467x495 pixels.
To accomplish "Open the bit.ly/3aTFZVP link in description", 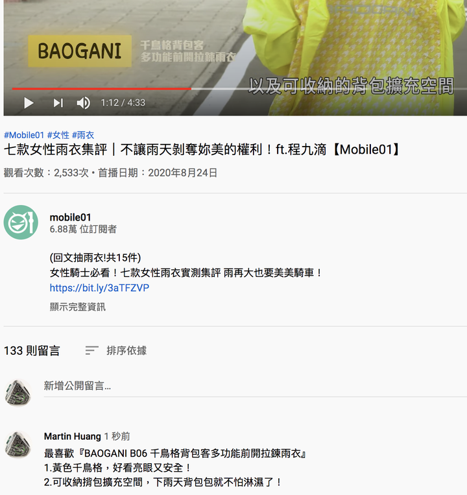I will click(x=99, y=288).
